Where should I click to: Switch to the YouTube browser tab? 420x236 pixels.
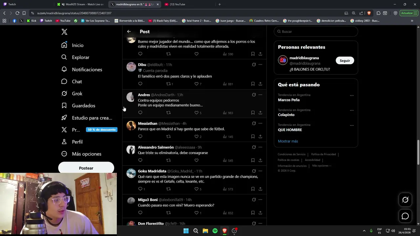(x=188, y=4)
